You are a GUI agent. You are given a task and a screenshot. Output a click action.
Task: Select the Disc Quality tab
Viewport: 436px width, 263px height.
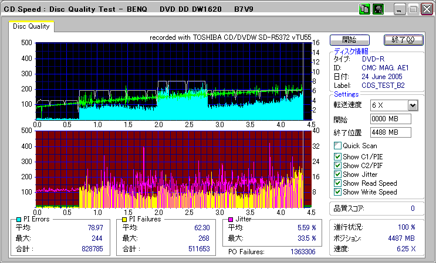point(31,26)
